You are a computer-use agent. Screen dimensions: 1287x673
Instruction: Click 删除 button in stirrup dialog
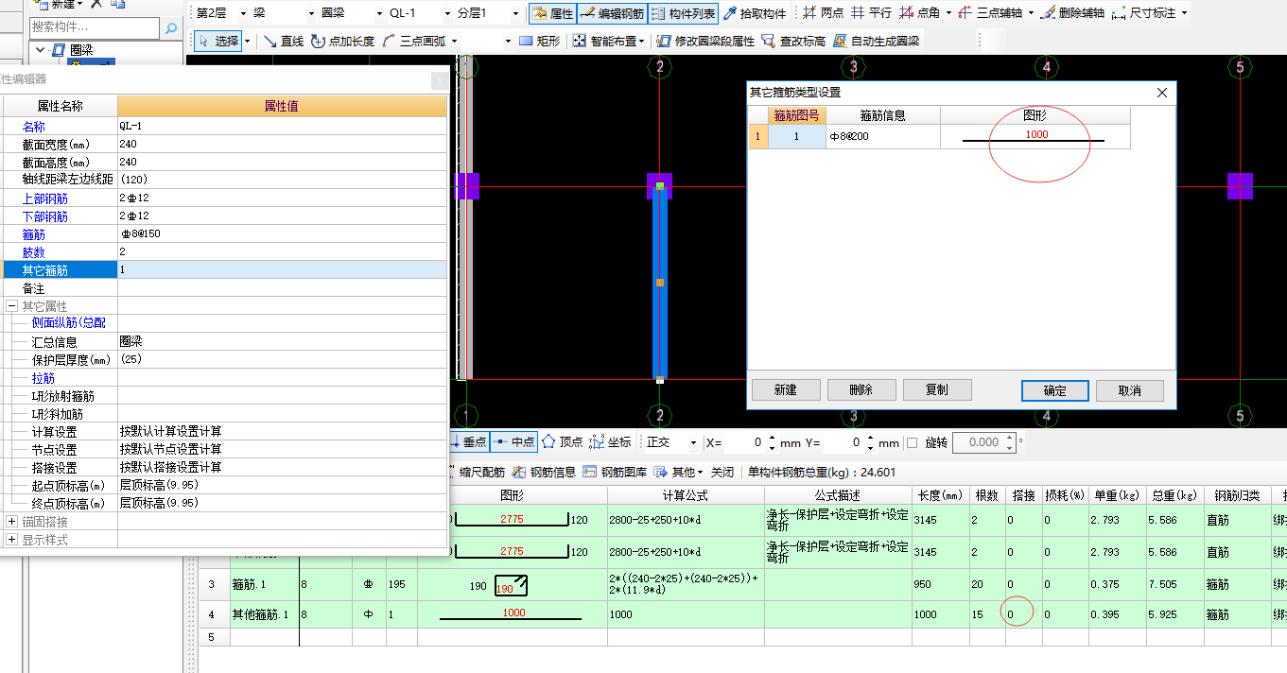861,389
